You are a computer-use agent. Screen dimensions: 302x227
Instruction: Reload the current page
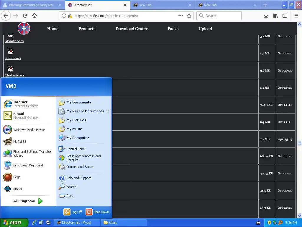tap(25, 16)
